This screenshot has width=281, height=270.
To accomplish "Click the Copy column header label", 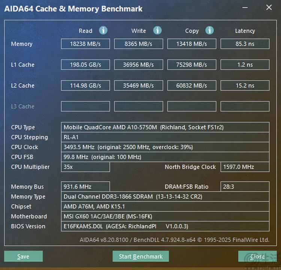I will click(x=192, y=31).
